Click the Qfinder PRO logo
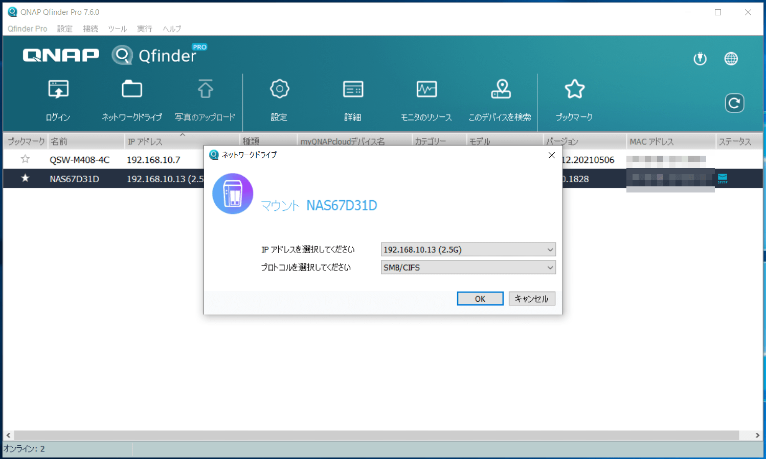The width and height of the screenshot is (766, 459). point(160,55)
